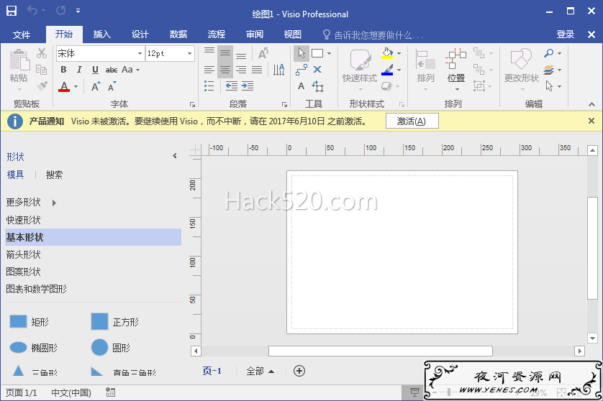The width and height of the screenshot is (603, 401).
Task: Click the Undo arrow icon
Action: 32,11
